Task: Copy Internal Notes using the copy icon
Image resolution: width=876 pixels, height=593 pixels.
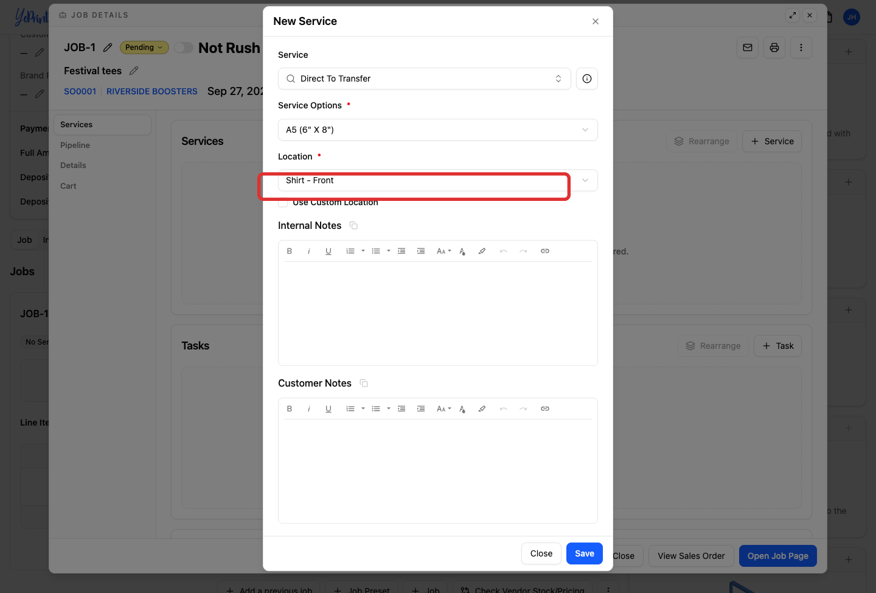Action: pyautogui.click(x=353, y=225)
